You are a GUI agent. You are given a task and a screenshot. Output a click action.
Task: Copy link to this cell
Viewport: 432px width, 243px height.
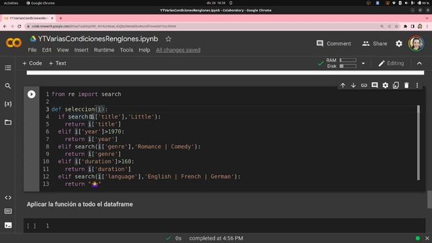364,86
